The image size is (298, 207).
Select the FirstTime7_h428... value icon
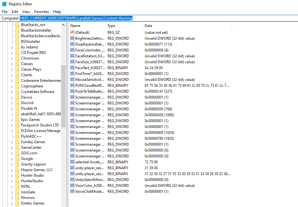pos(72,73)
